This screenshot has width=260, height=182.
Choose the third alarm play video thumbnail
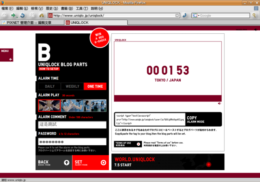point(95,105)
